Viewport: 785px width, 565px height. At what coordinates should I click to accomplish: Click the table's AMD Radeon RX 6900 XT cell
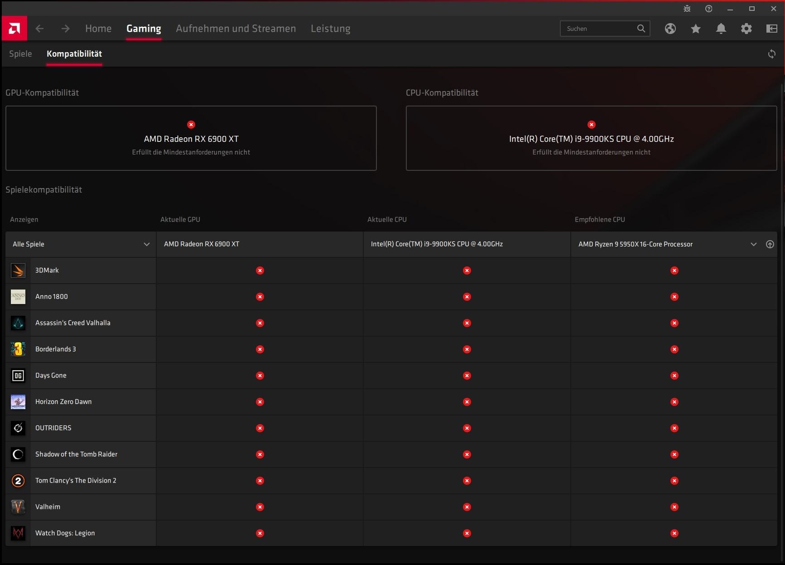coord(260,244)
